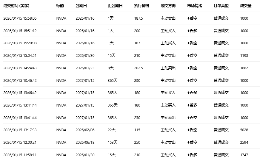Click the 看空 sentiment icon in the 14:24:43 row
This screenshot has height=161, width=260.
[x=188, y=68]
